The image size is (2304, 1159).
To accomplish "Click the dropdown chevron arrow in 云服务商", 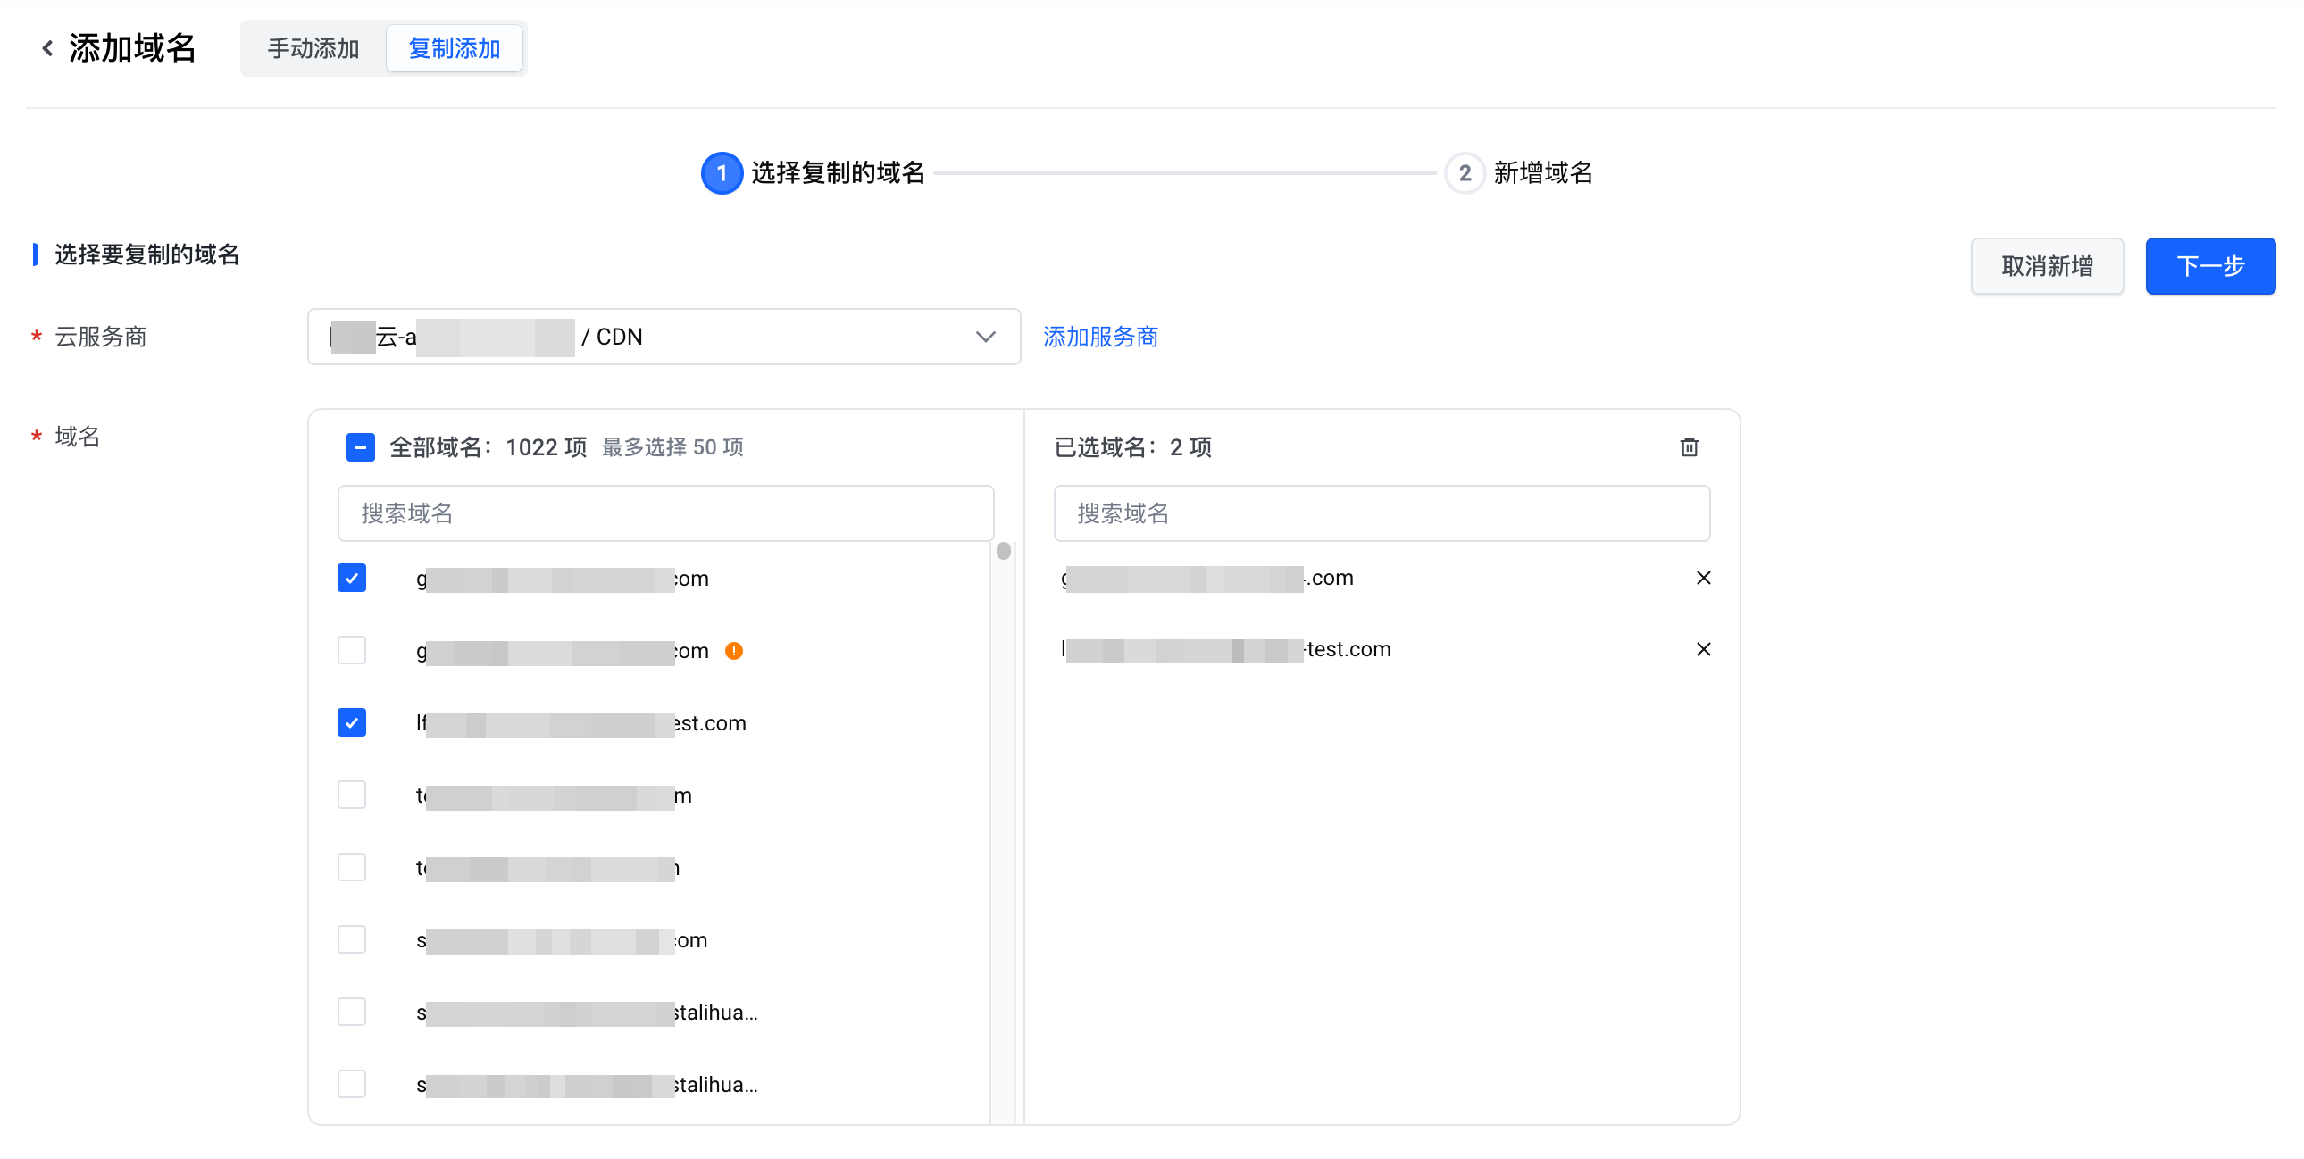I will pyautogui.click(x=985, y=338).
